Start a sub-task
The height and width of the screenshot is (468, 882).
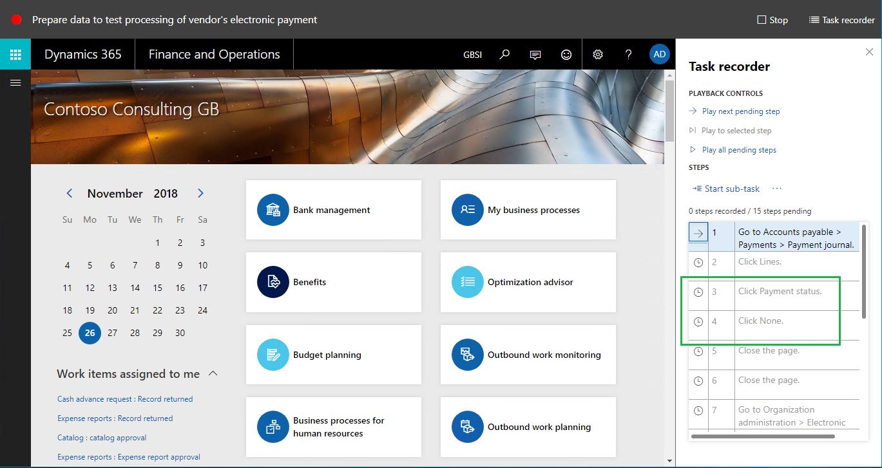726,189
